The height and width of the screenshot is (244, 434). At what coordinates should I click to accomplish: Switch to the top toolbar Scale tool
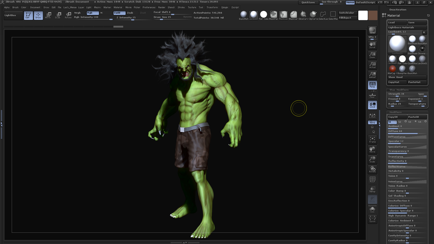click(x=58, y=15)
